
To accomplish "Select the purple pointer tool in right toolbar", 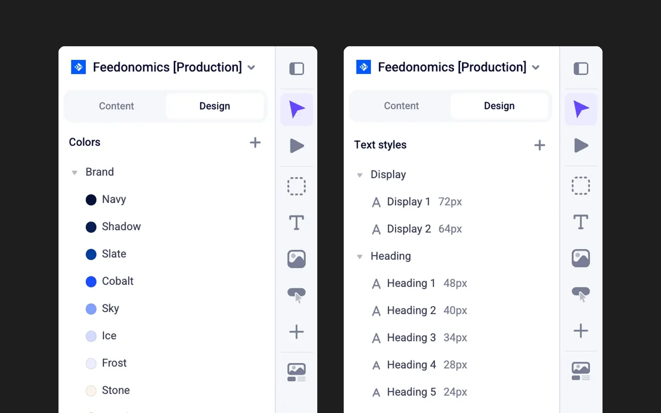I will point(581,109).
